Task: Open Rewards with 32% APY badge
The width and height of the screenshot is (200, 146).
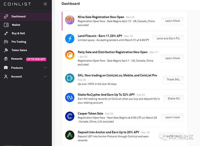Action: (17, 59)
